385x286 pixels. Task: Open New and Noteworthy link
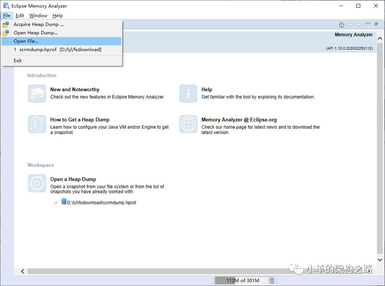coord(75,89)
